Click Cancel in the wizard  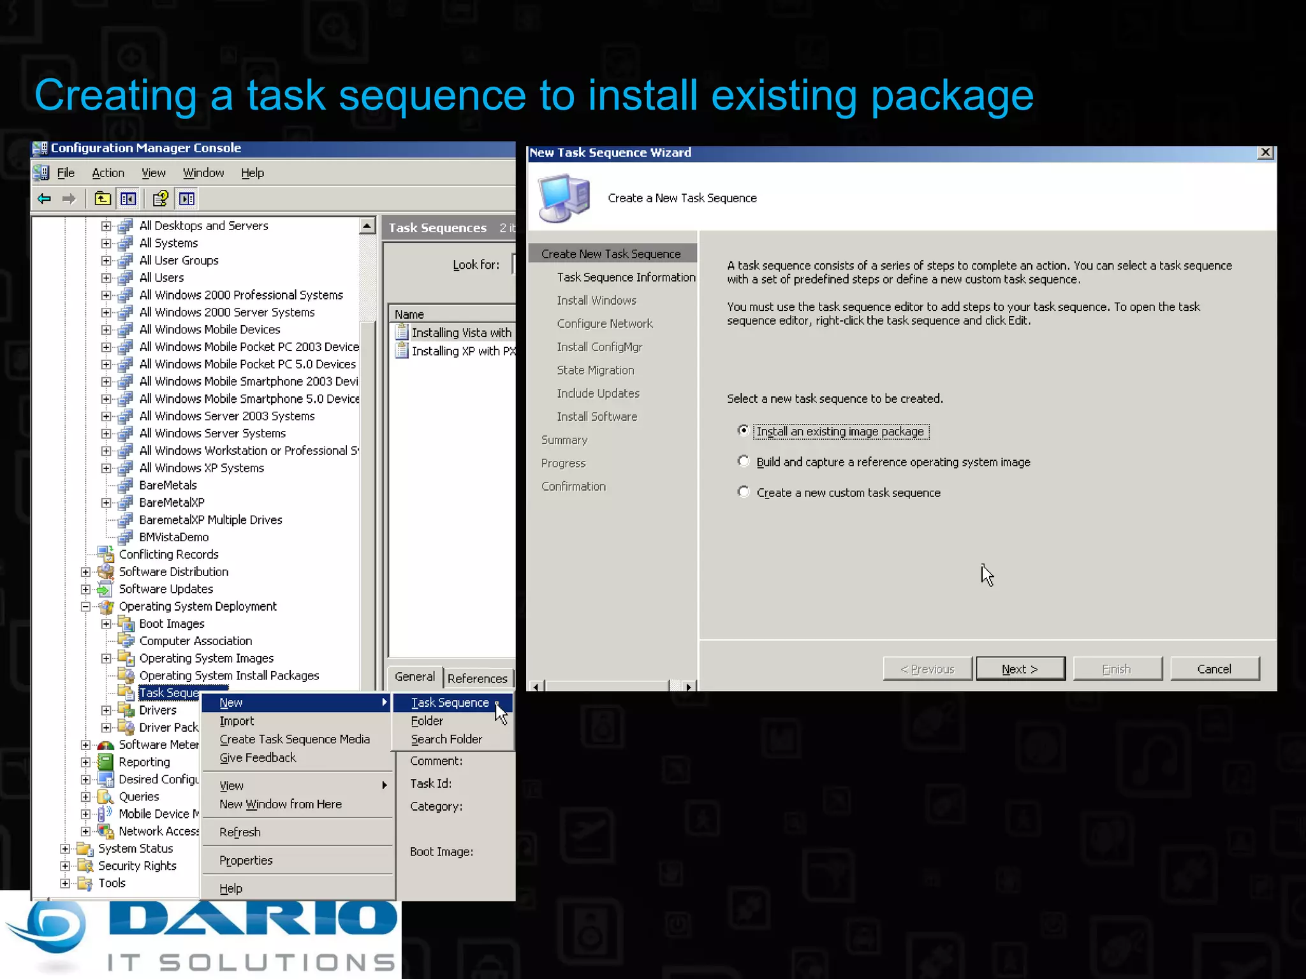[1214, 669]
